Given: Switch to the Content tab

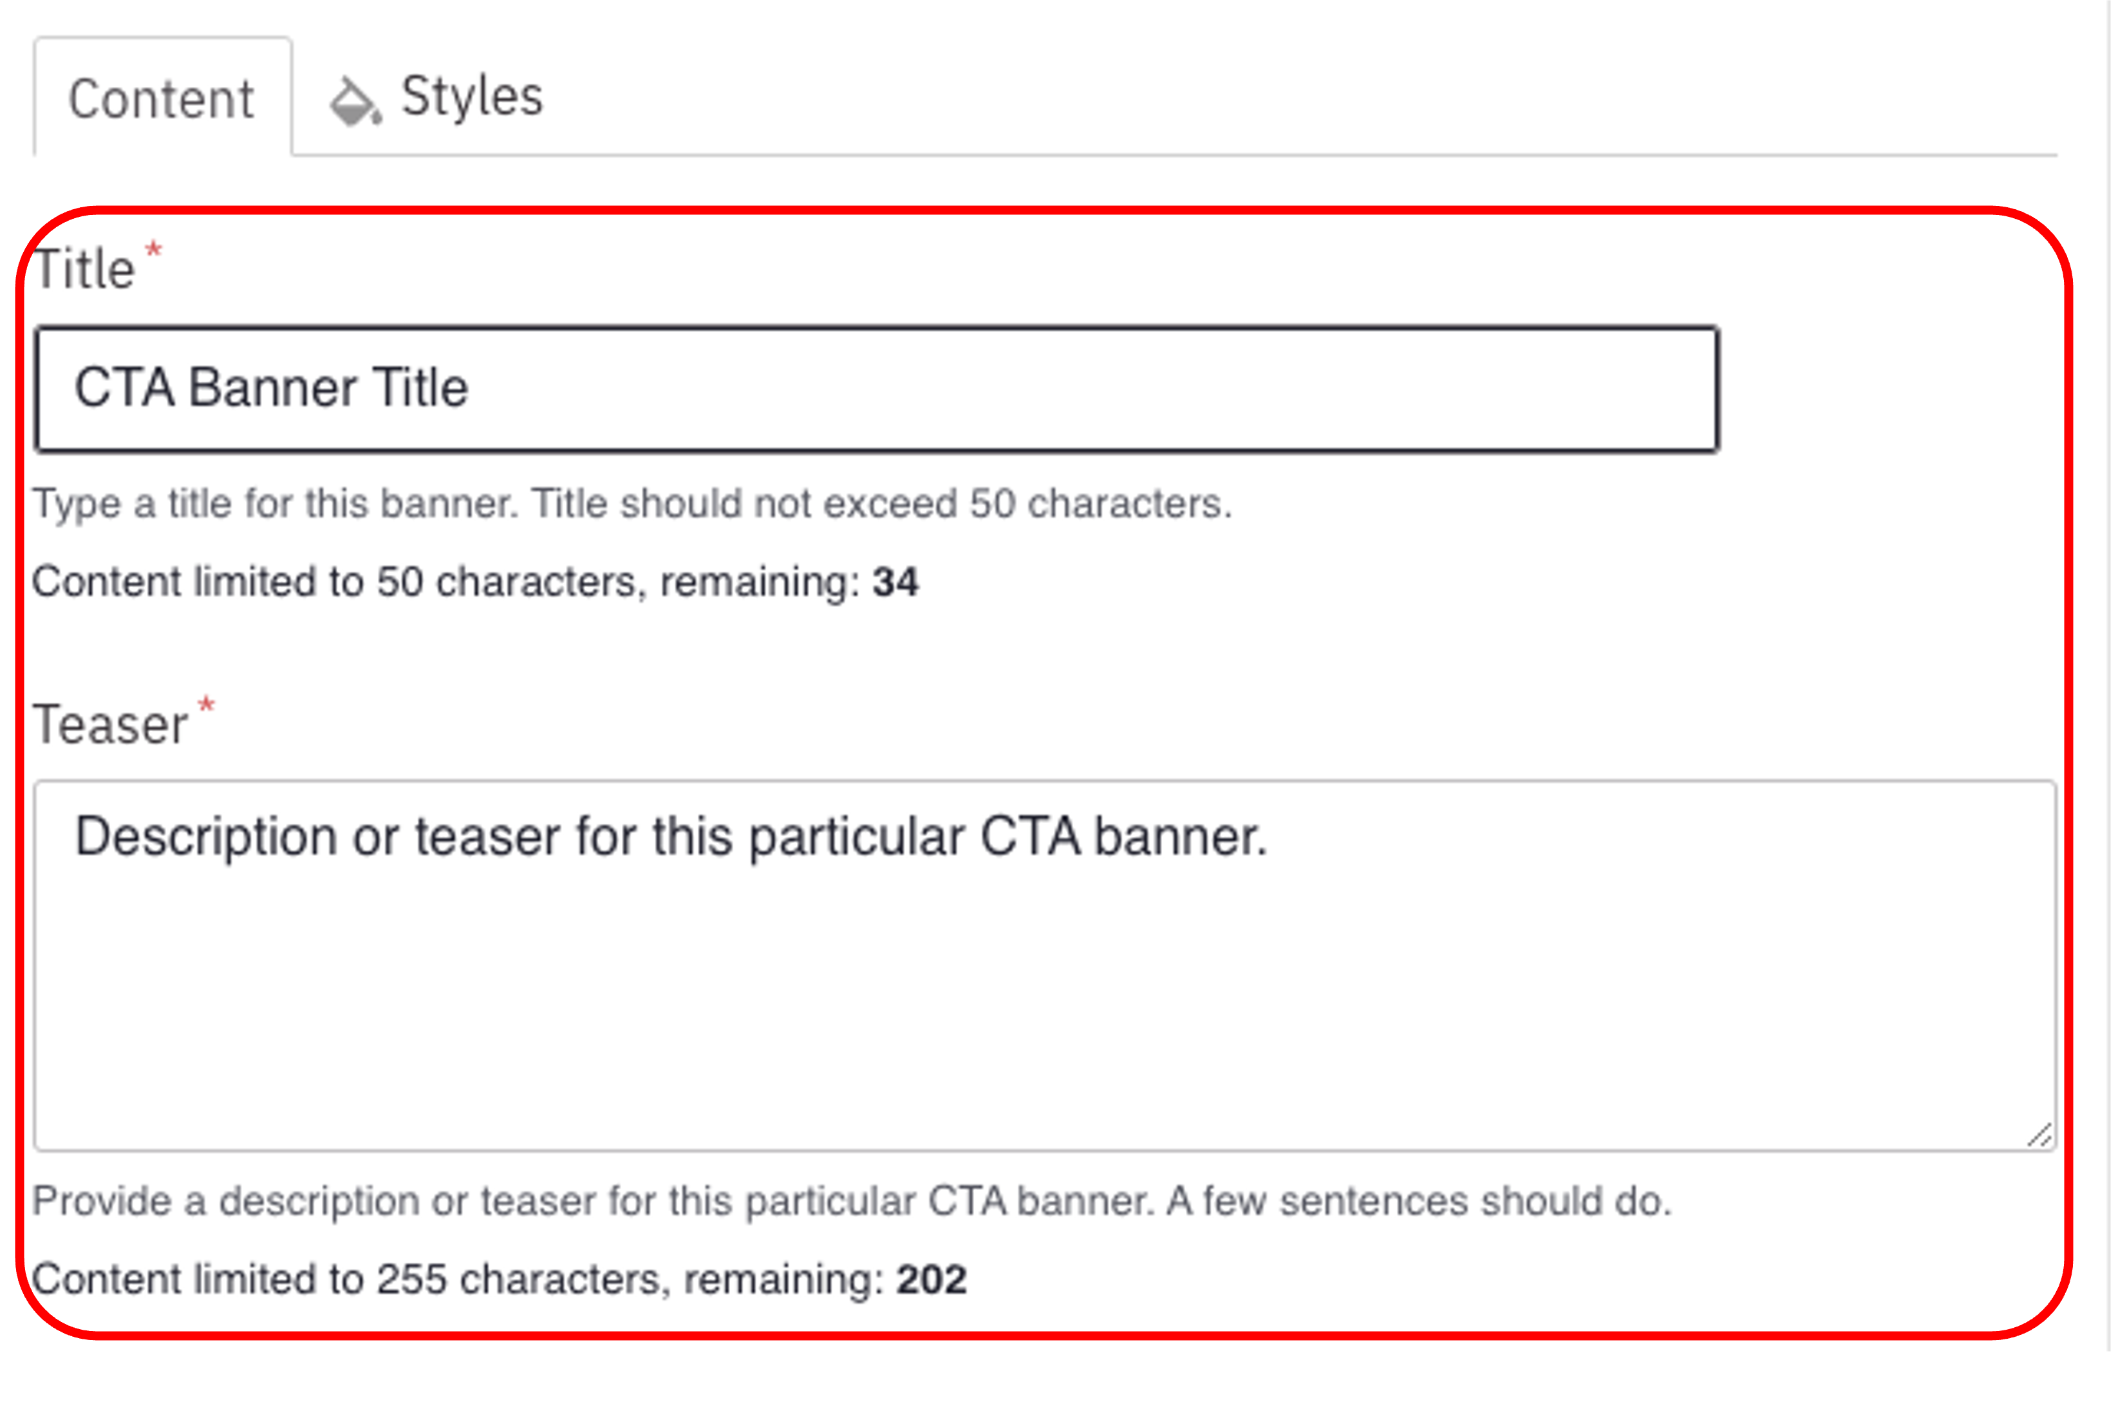Looking at the screenshot, I should pos(162,98).
